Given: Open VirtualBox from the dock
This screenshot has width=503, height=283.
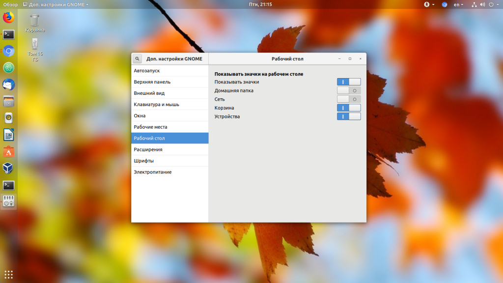Looking at the screenshot, I should click(8, 168).
